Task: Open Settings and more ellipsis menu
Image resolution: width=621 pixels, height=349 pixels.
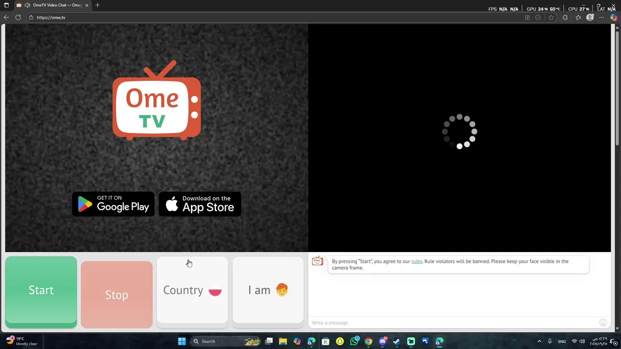Action: (602, 17)
